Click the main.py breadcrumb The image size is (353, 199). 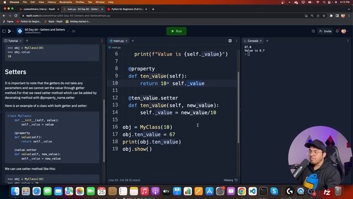[115, 48]
